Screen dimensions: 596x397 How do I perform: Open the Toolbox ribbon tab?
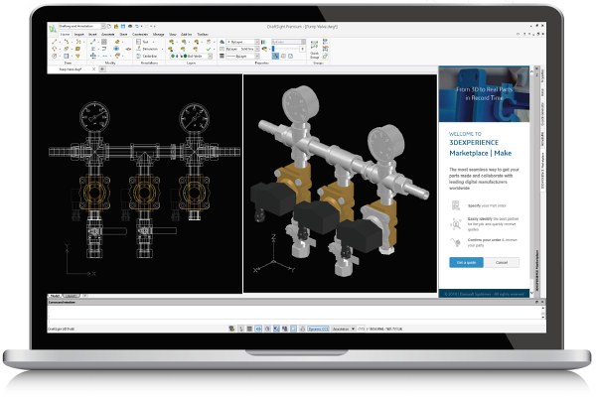(x=203, y=34)
